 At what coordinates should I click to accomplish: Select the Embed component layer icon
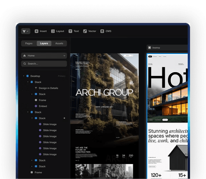(x=36, y=106)
